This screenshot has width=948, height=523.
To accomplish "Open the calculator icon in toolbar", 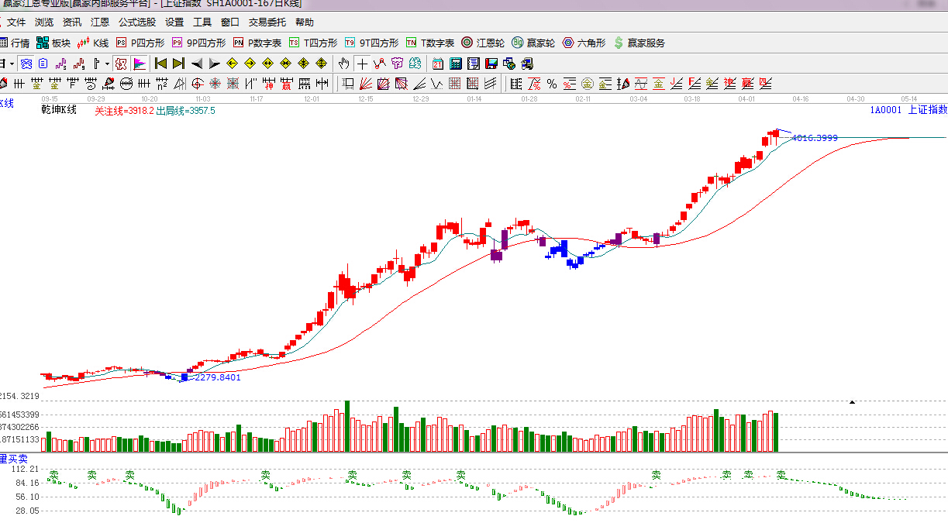I will pyautogui.click(x=456, y=64).
